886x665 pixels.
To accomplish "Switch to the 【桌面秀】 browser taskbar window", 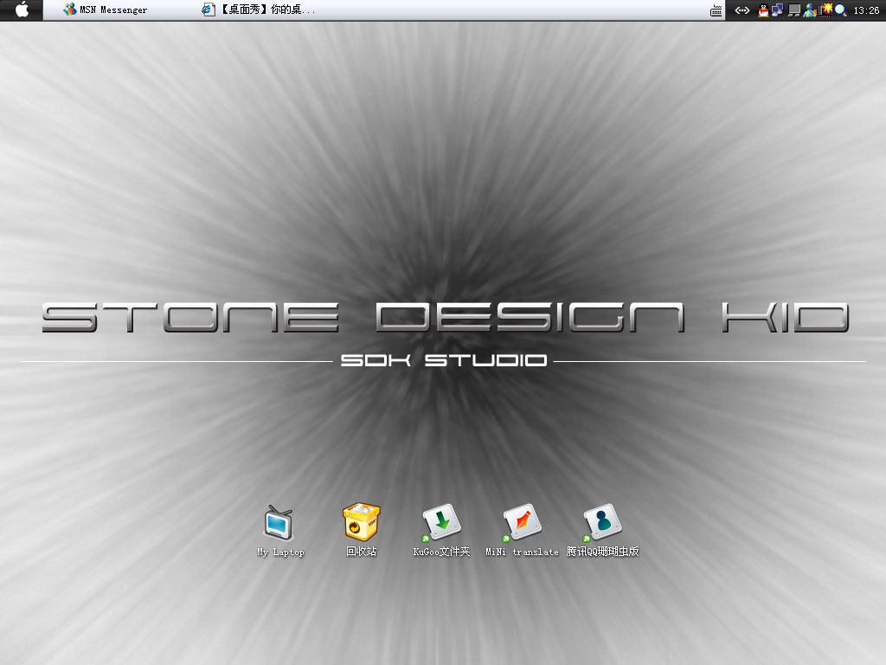I will (x=259, y=10).
